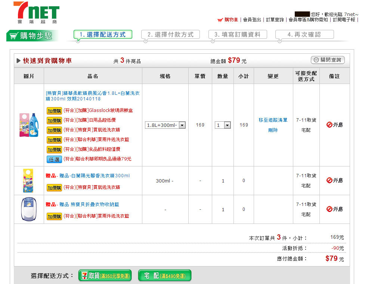
Task: Choose 宅配 home delivery button
Action: 164,276
